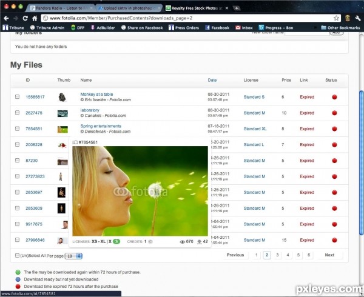The width and height of the screenshot is (364, 297).
Task: Tick checkbox for file 2627475
Action: (17, 113)
